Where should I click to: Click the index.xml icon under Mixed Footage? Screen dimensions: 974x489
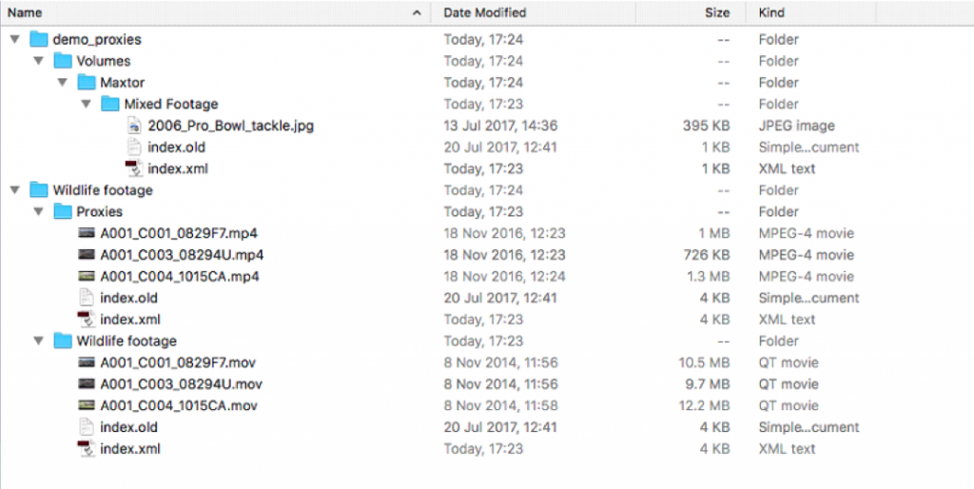134,168
